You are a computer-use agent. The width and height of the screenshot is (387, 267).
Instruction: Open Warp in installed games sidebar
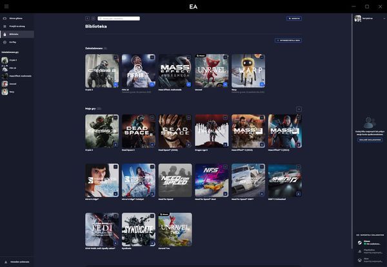[17, 91]
